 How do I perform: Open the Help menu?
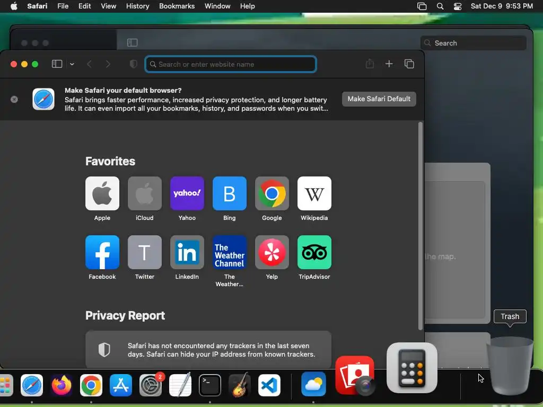click(x=247, y=6)
